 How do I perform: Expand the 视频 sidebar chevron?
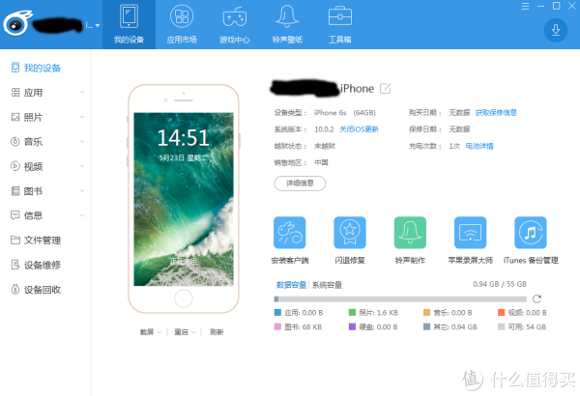click(x=82, y=166)
